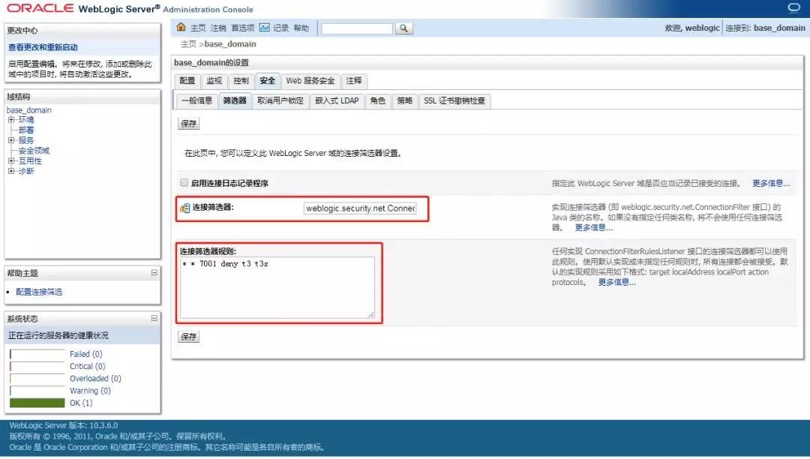
Task: Click 查看更改和重新启动 link
Action: tap(43, 47)
